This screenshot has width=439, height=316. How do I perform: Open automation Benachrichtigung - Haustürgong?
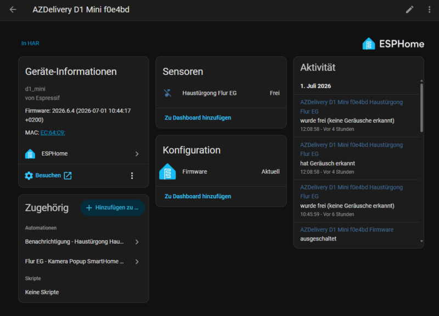tap(74, 242)
